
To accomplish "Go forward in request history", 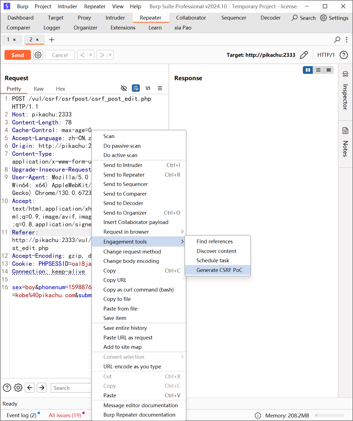I will click(102, 55).
